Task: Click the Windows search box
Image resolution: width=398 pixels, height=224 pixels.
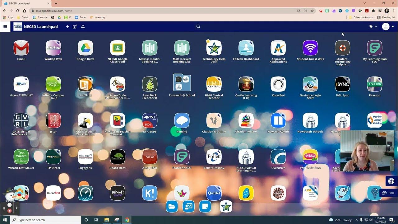Action: [x=46, y=220]
